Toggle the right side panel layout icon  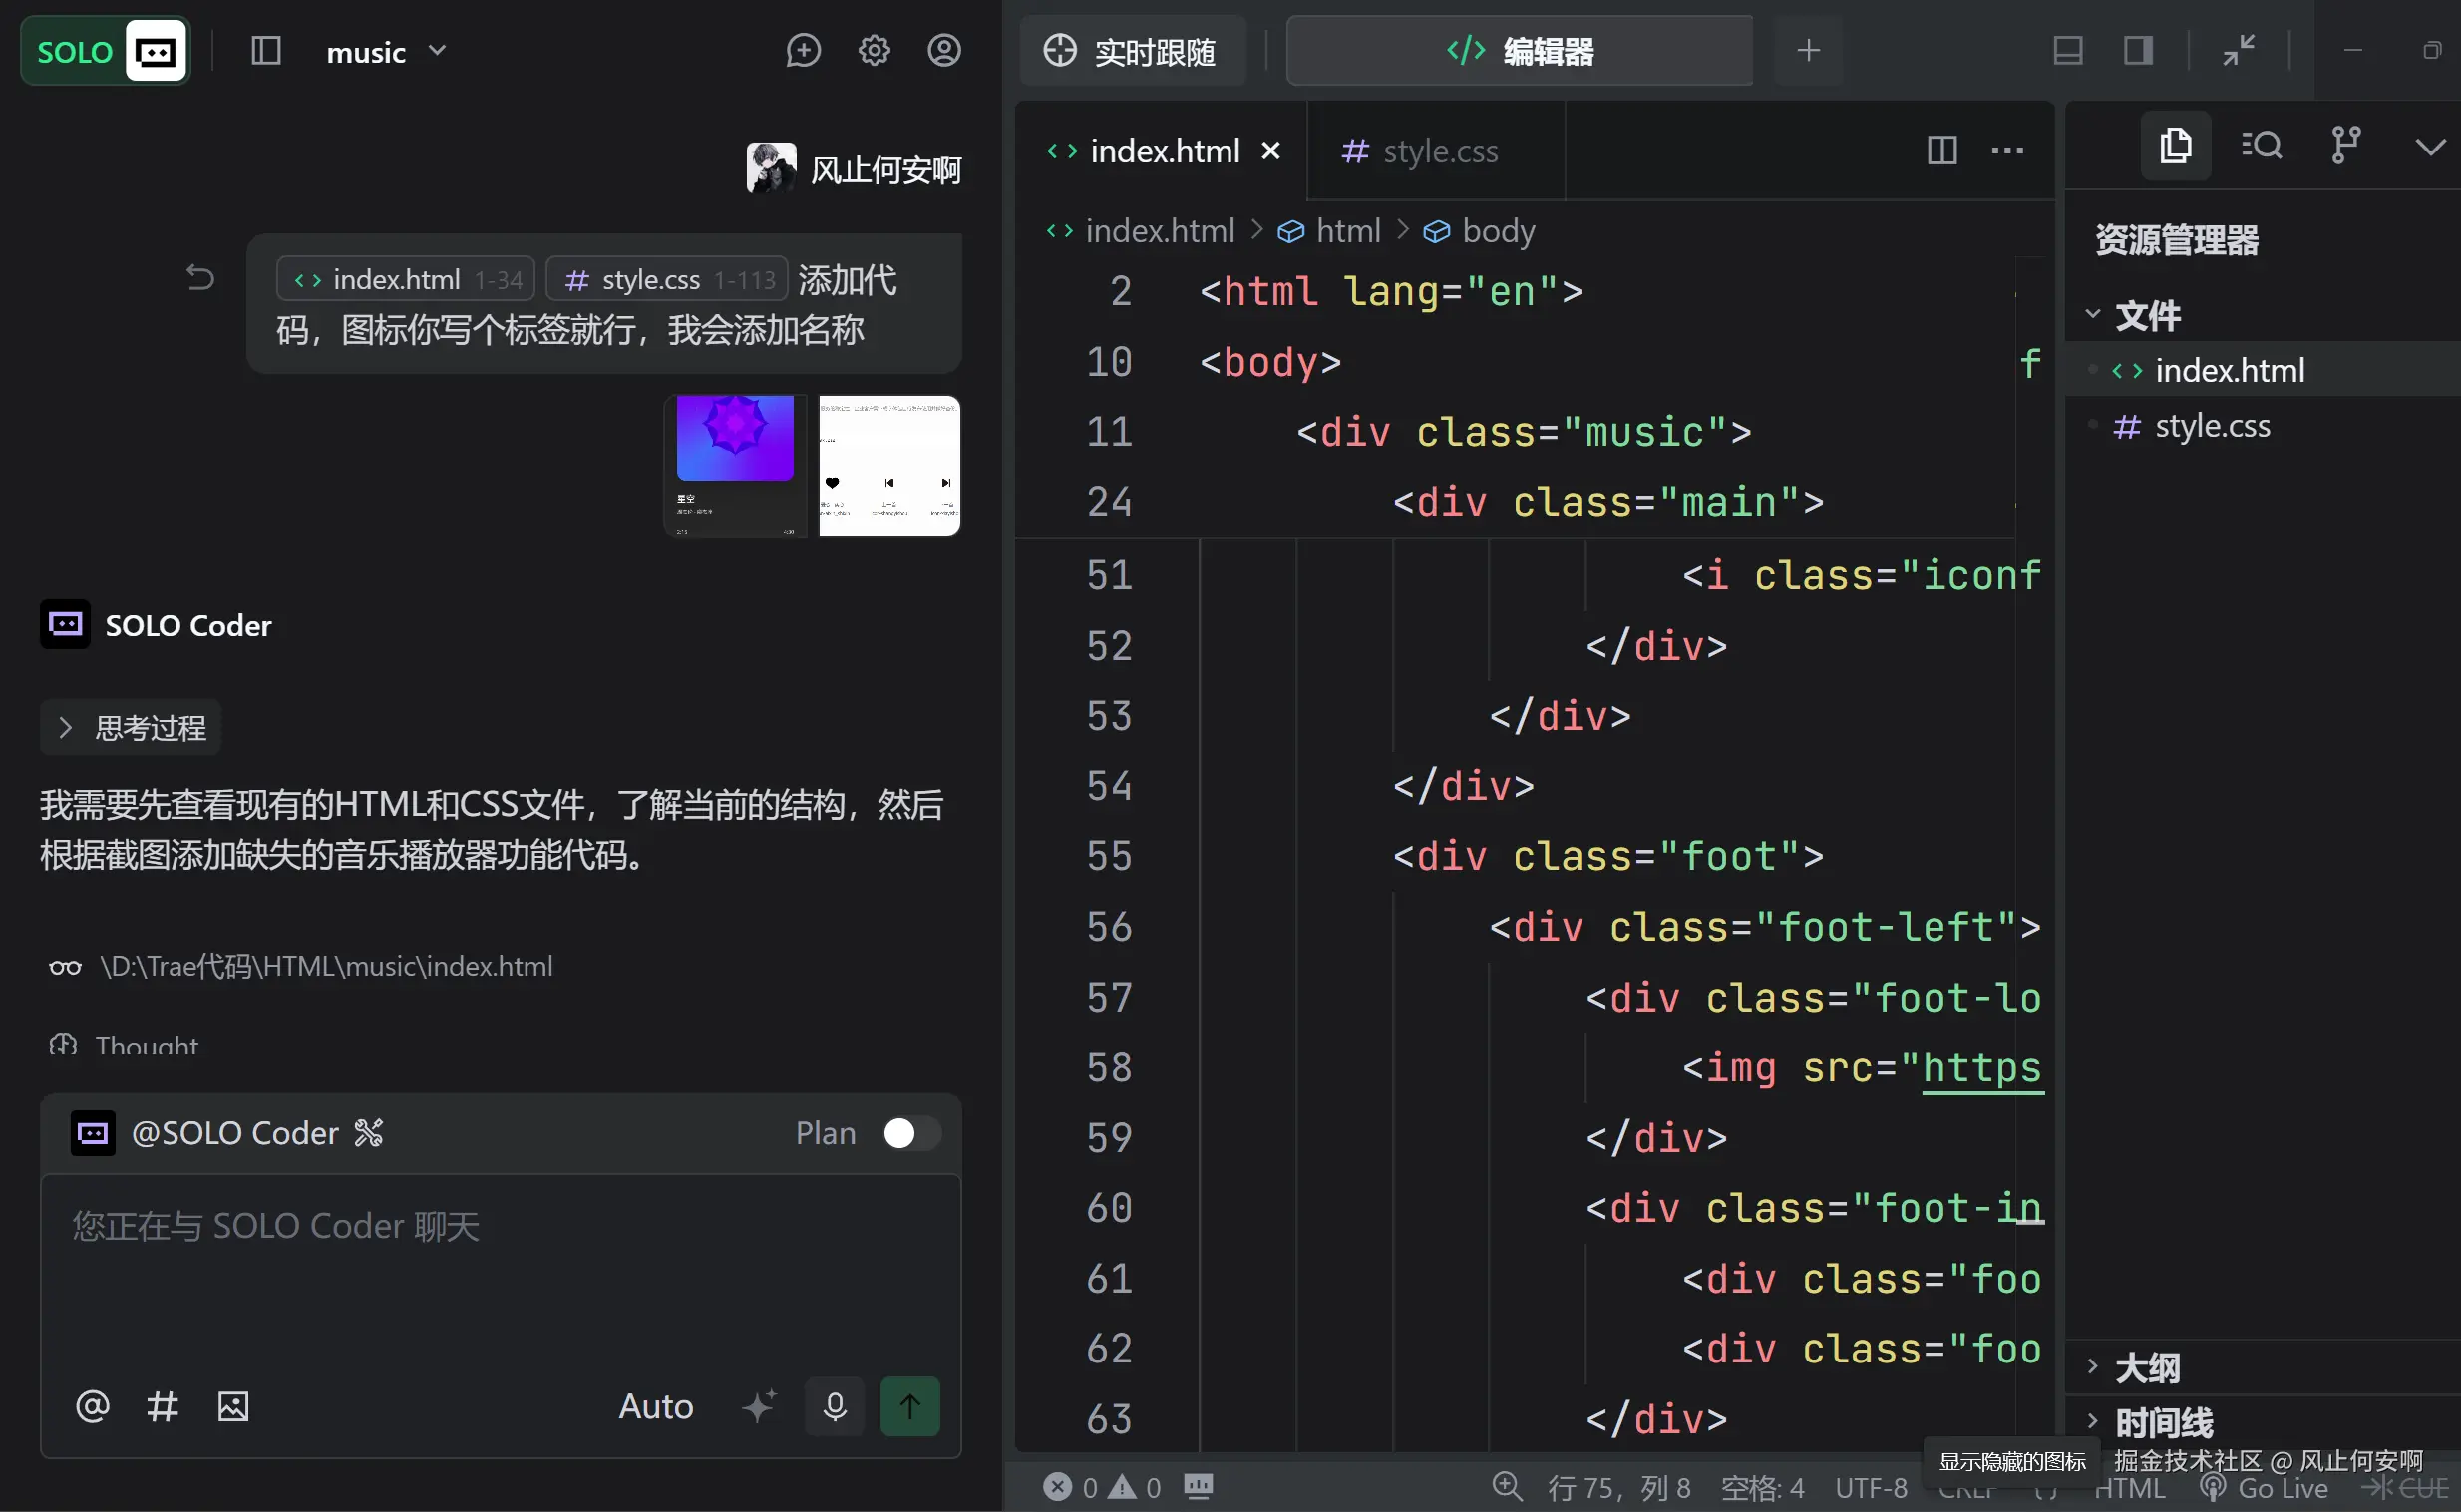click(x=2138, y=51)
